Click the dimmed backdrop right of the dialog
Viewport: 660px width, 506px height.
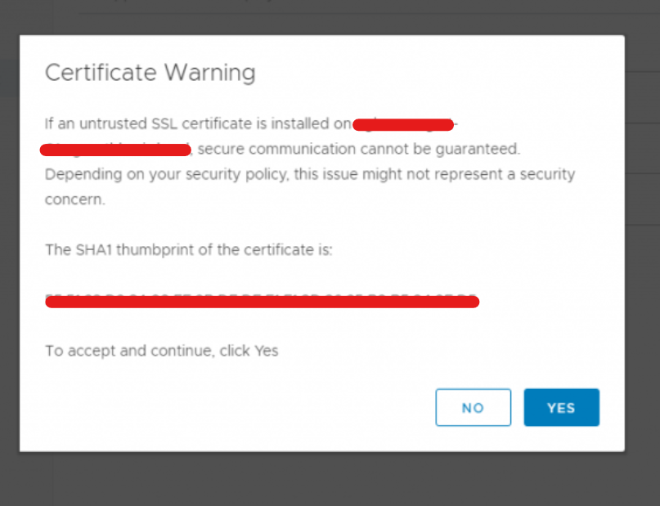[643, 253]
